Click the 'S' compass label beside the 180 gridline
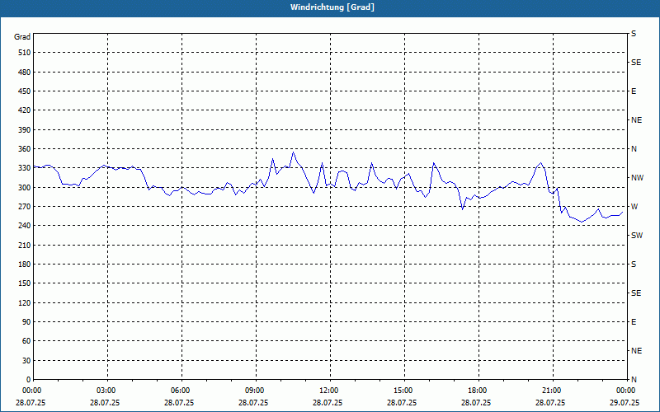This screenshot has width=660, height=412. click(634, 265)
